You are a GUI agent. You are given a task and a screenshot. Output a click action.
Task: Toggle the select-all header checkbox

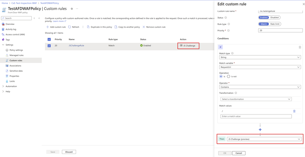tap(49, 39)
